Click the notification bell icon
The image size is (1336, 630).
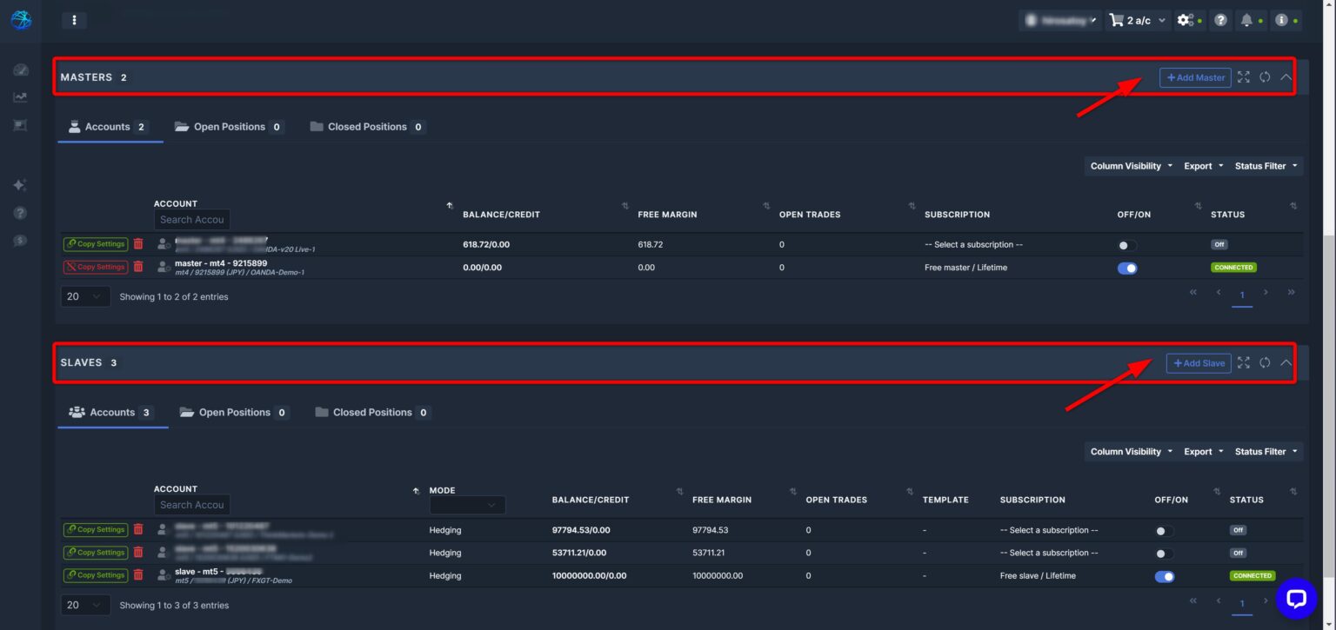tap(1246, 20)
